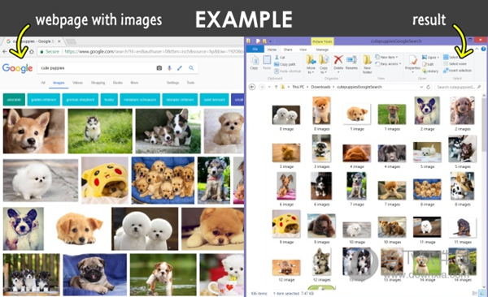Click Edit in the Open group
488x297 pixels.
429,64
